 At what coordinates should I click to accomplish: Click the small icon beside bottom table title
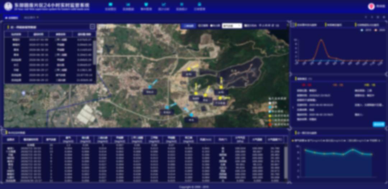4,132
